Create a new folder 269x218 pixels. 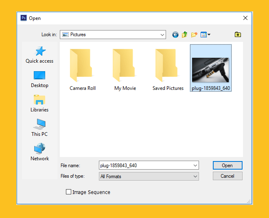[194, 35]
